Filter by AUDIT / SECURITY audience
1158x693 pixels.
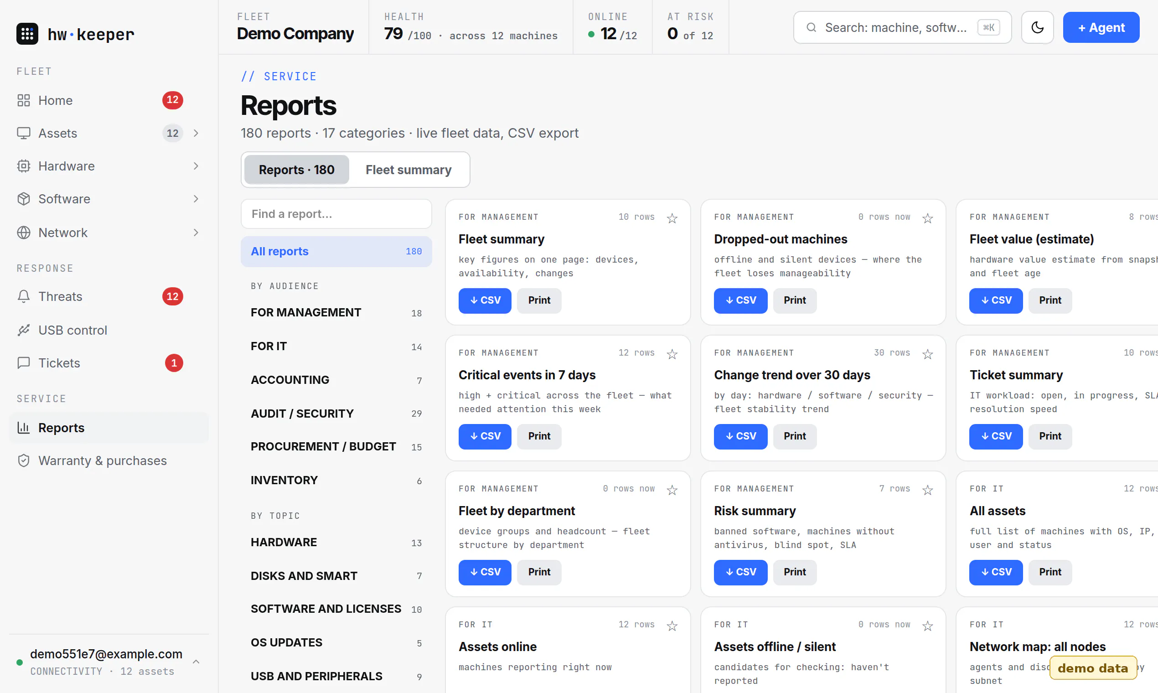point(336,413)
